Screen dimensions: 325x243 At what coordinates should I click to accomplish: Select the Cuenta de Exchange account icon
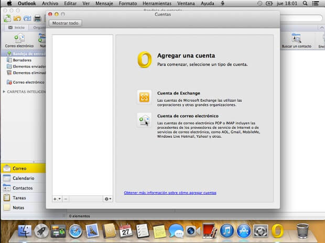tap(144, 97)
